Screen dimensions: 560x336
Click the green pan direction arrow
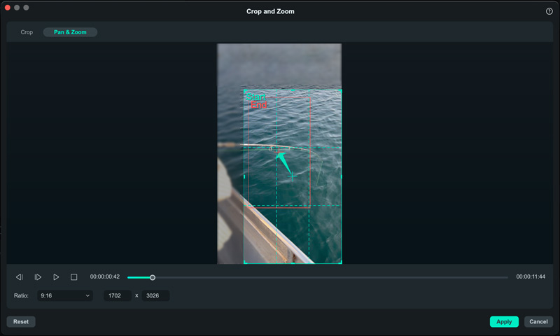pos(283,163)
